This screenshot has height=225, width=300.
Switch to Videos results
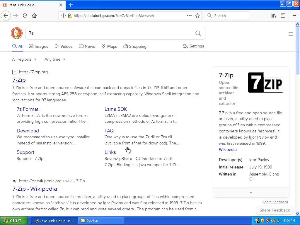pos(64,46)
